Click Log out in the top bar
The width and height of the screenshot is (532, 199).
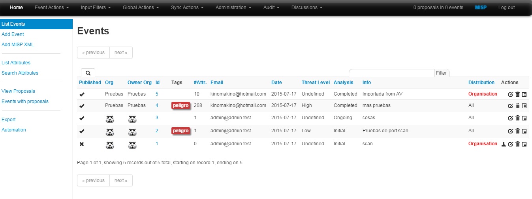[506, 8]
